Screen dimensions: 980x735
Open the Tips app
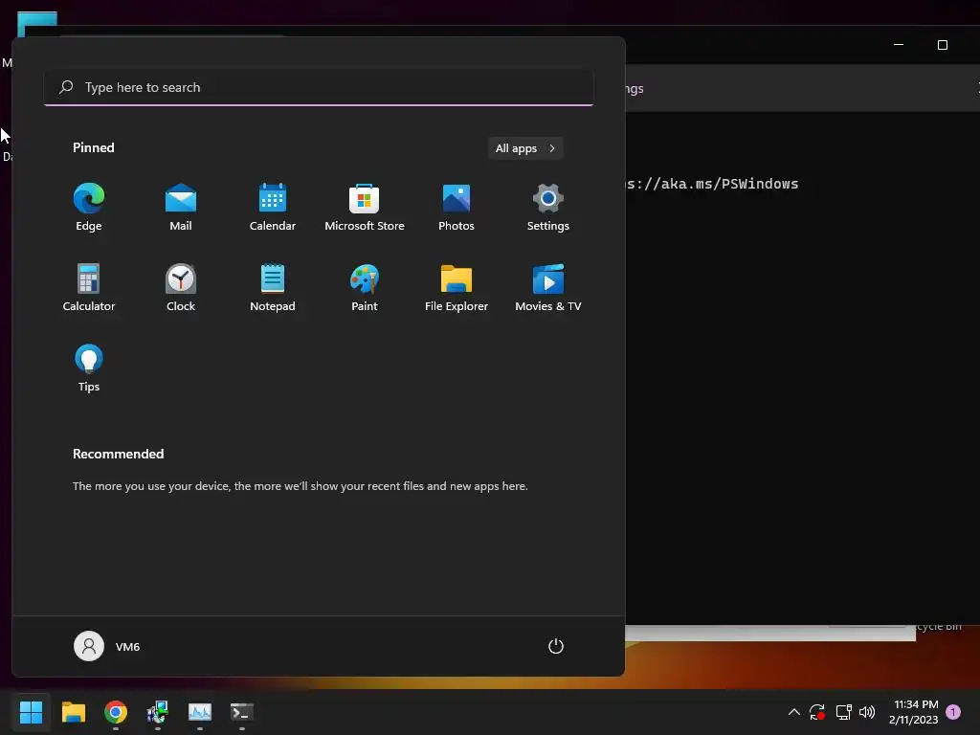(89, 368)
